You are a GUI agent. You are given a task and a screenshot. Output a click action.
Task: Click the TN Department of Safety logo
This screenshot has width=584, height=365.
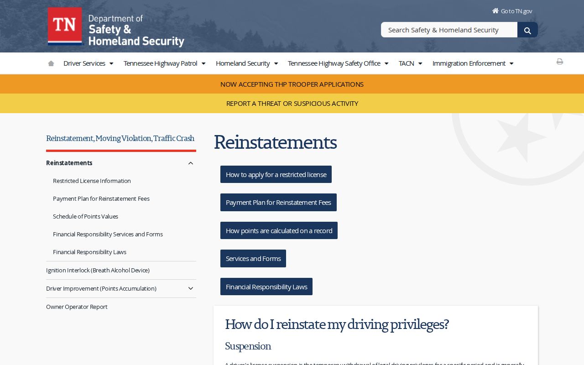pos(116,27)
